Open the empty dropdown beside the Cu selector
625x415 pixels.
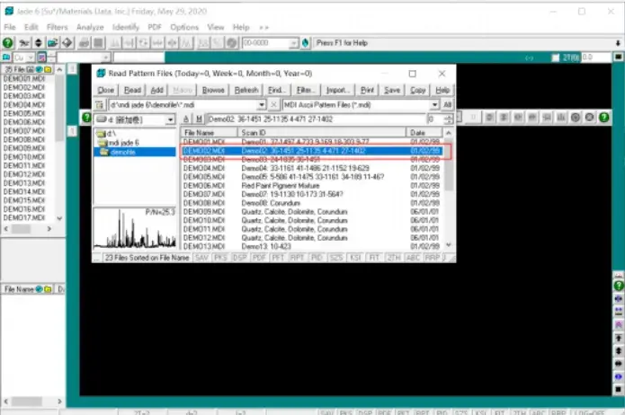[105, 57]
